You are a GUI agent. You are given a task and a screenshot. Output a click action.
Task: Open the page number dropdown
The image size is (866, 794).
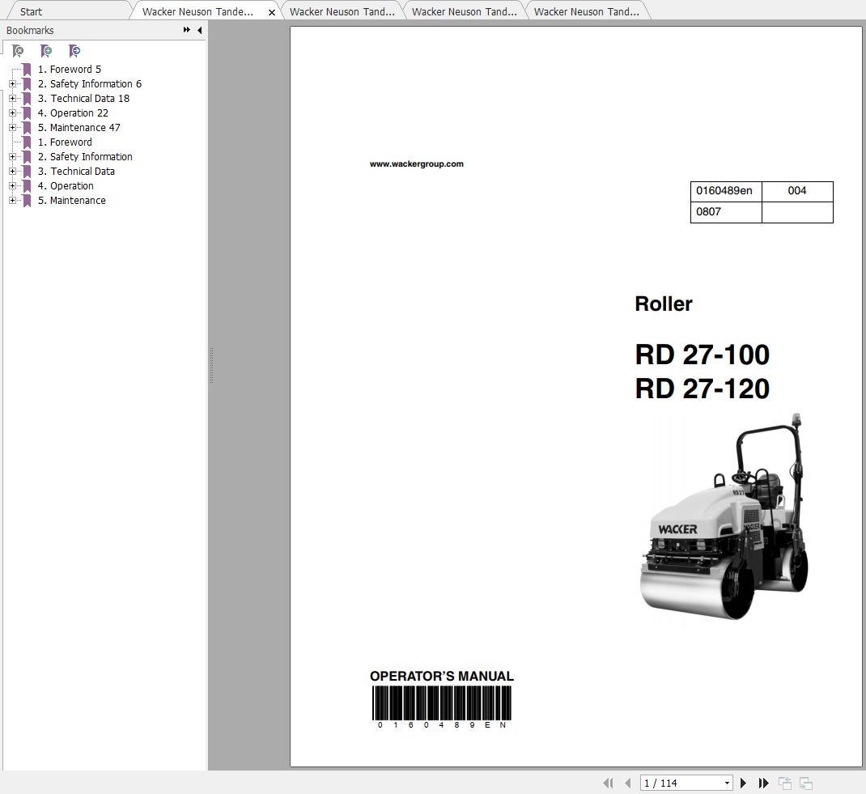pos(727,783)
